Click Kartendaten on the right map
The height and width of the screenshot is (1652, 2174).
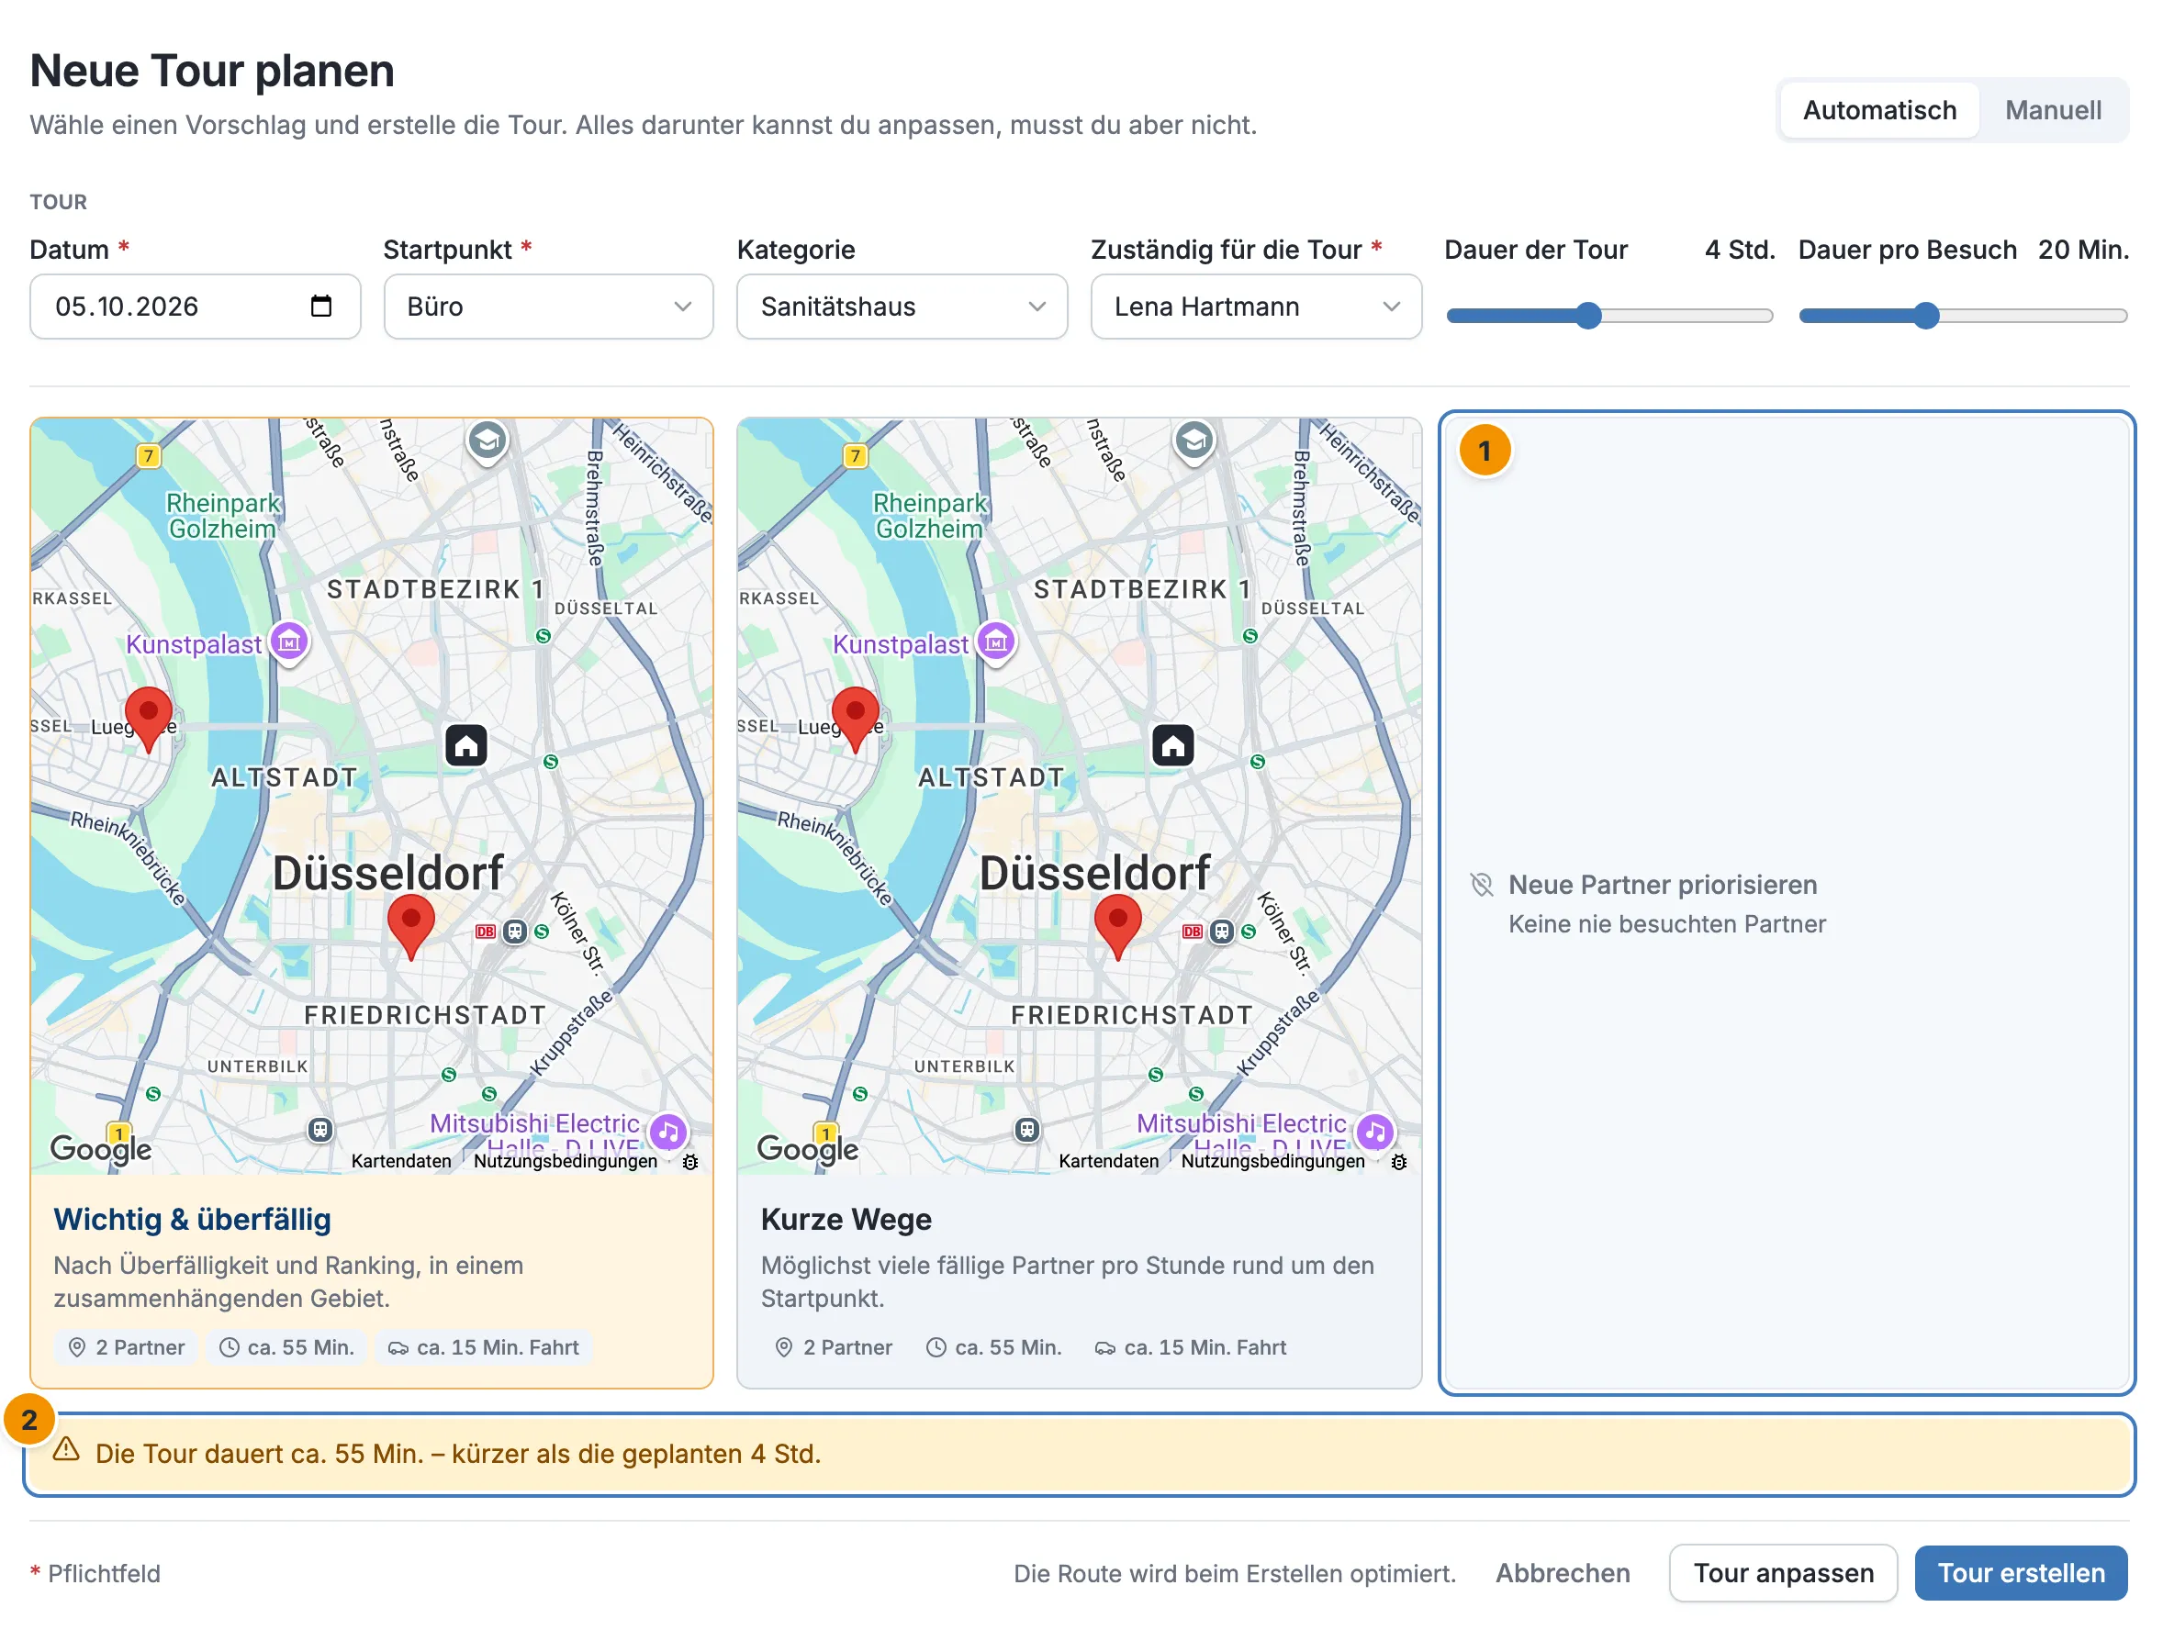(x=1109, y=1160)
